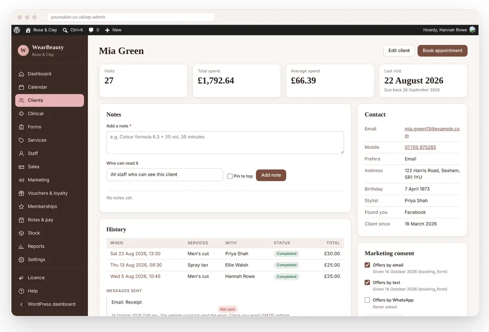This screenshot has height=332, width=489.
Task: Click the Book appointment button
Action: pyautogui.click(x=442, y=51)
